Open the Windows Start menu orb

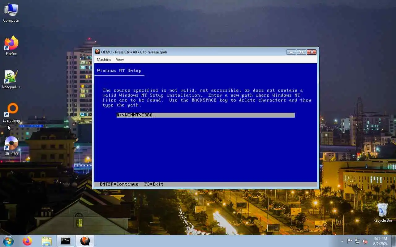[8, 241]
